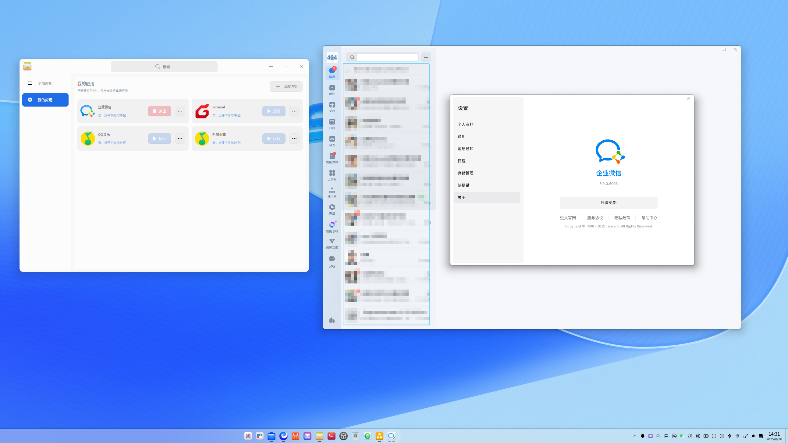Open more options for QQ音乐 app card
Image resolution: width=788 pixels, height=443 pixels.
180,139
